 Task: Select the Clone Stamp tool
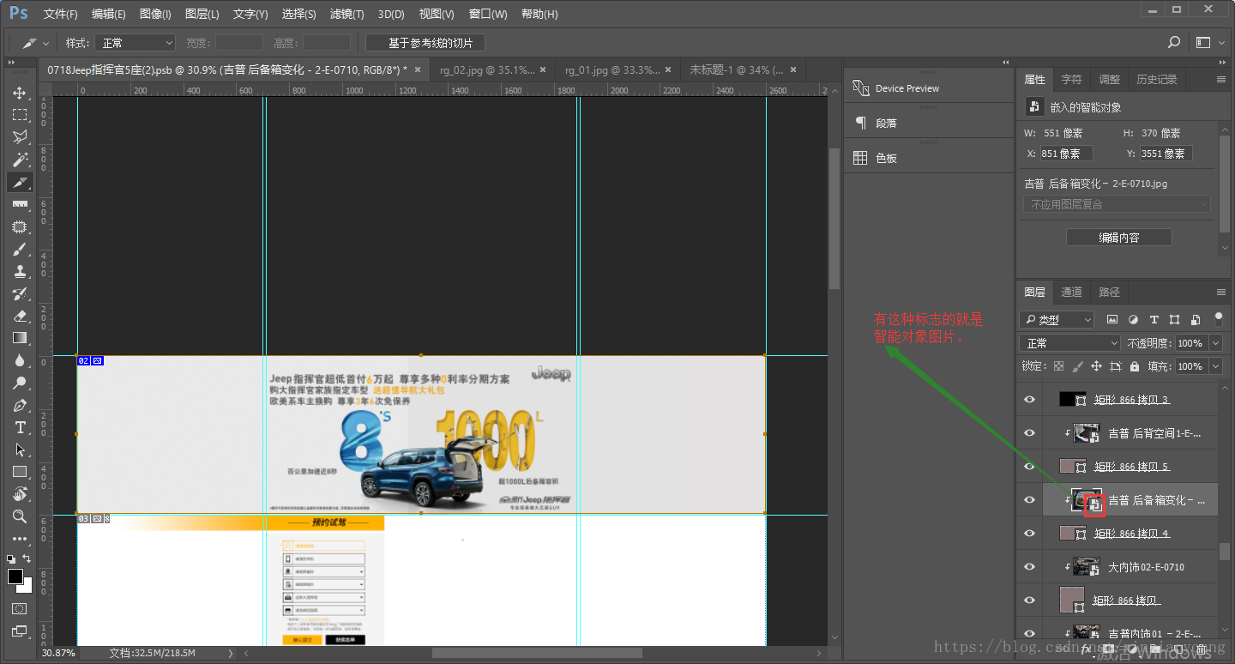coord(20,271)
